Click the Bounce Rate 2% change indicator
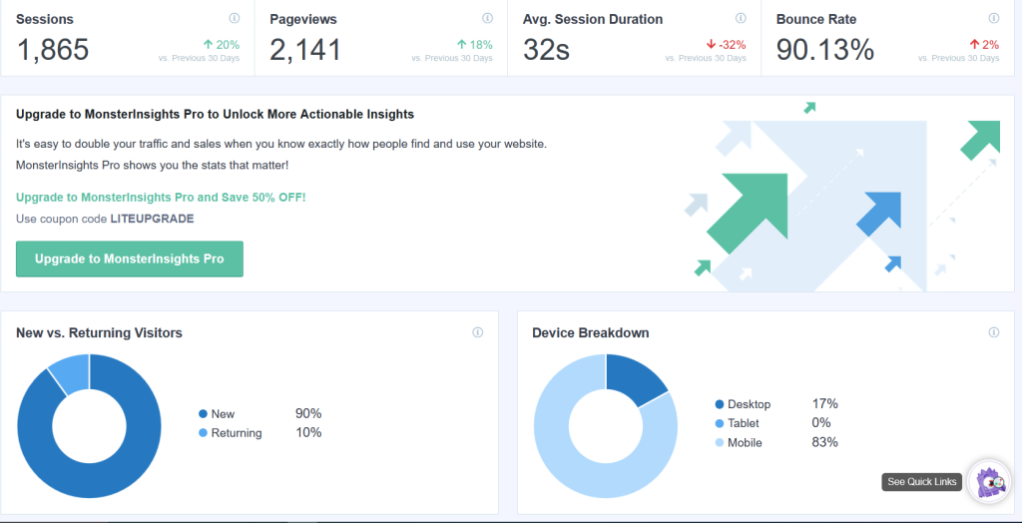The image size is (1022, 523). (984, 45)
